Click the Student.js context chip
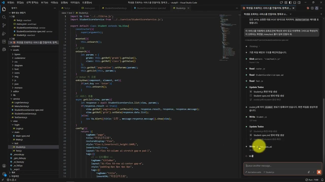Viewport: 325px width, 182px height. click(x=269, y=172)
